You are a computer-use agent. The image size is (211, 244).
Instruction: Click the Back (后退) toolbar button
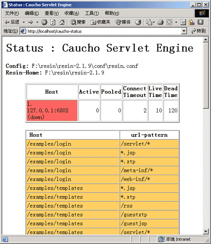coord(12,22)
